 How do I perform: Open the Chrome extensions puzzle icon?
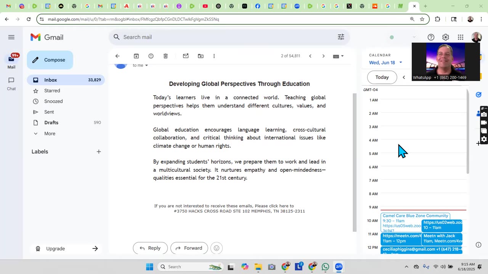(x=437, y=19)
